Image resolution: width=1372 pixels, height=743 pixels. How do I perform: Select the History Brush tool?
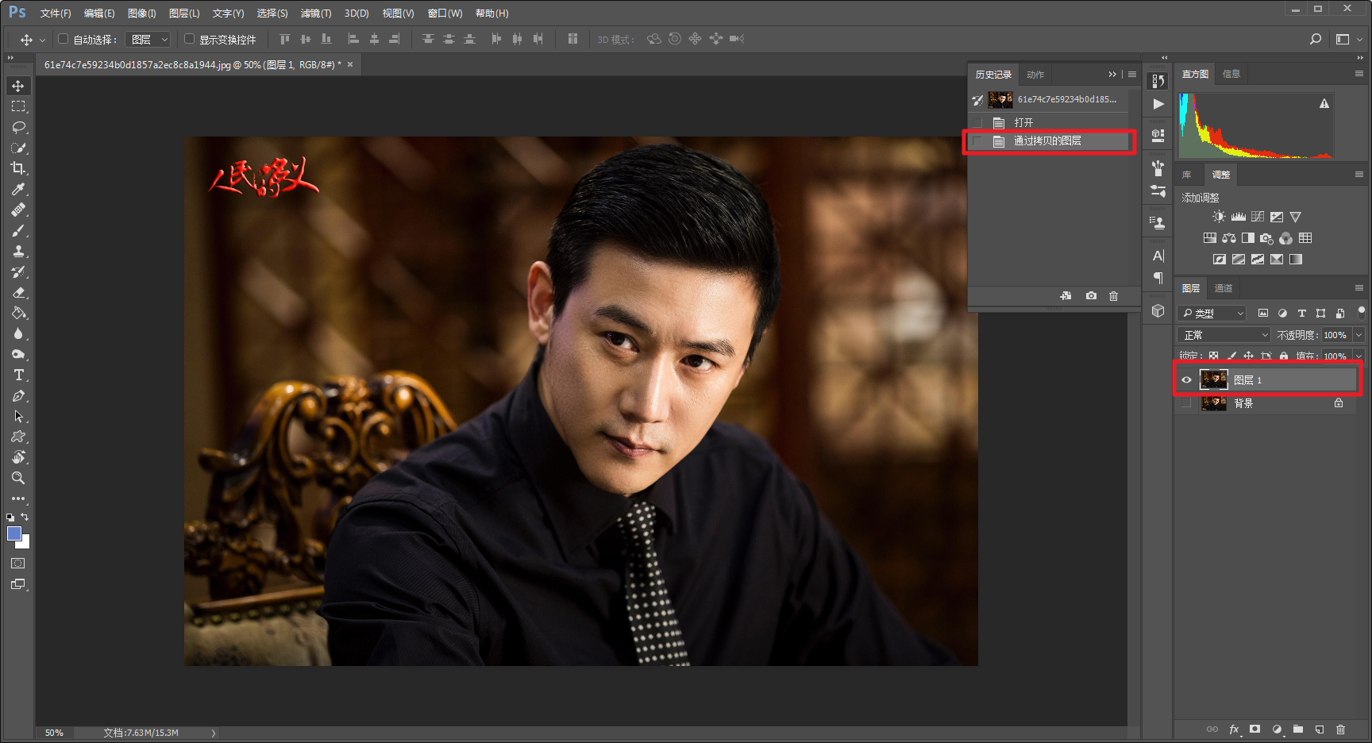(x=18, y=271)
